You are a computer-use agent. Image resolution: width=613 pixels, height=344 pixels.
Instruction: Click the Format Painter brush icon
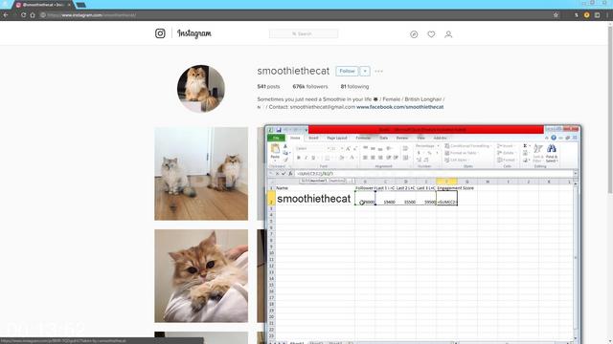tap(285, 160)
